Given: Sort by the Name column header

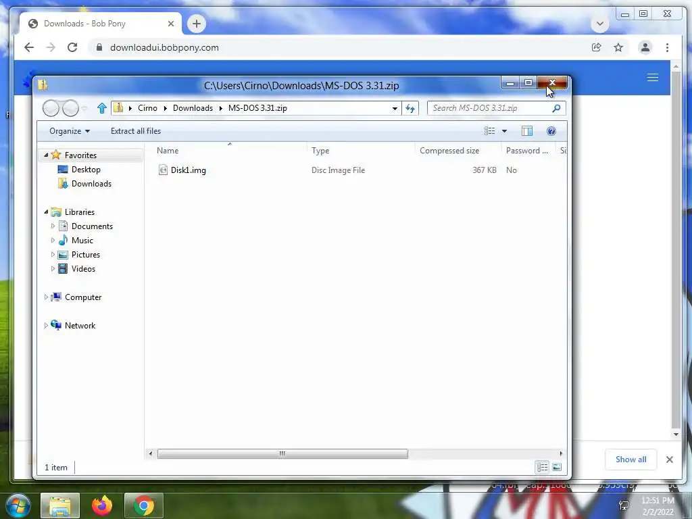Looking at the screenshot, I should click(x=230, y=151).
